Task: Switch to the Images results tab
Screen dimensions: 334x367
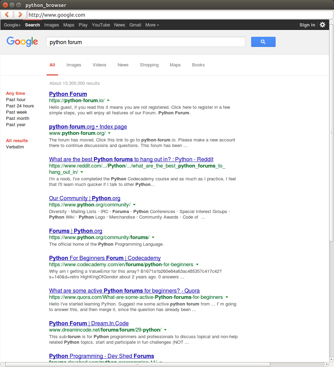Action: coord(74,65)
